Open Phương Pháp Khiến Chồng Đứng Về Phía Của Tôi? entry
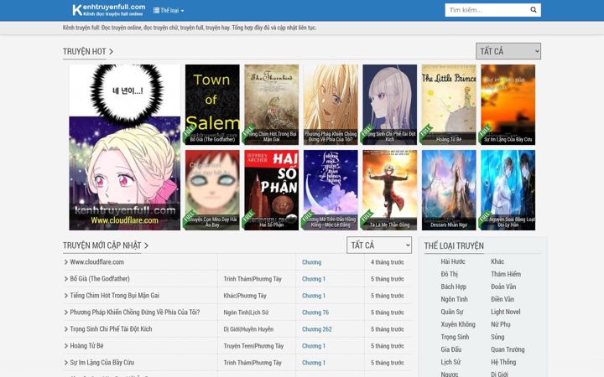Image resolution: width=604 pixels, height=377 pixels. pos(135,312)
